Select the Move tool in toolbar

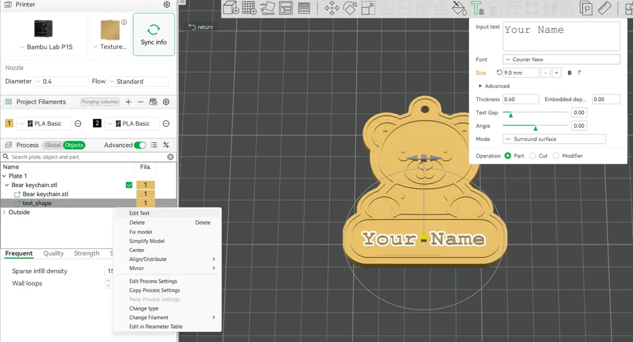332,8
